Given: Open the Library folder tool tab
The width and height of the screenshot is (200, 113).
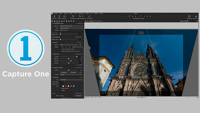Looking at the screenshot, I should click(x=52, y=21).
